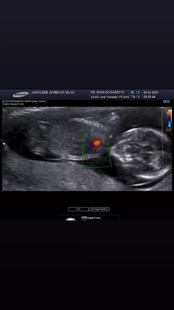Select the Cine tab
This screenshot has height=310, width=174.
[x=78, y=209]
